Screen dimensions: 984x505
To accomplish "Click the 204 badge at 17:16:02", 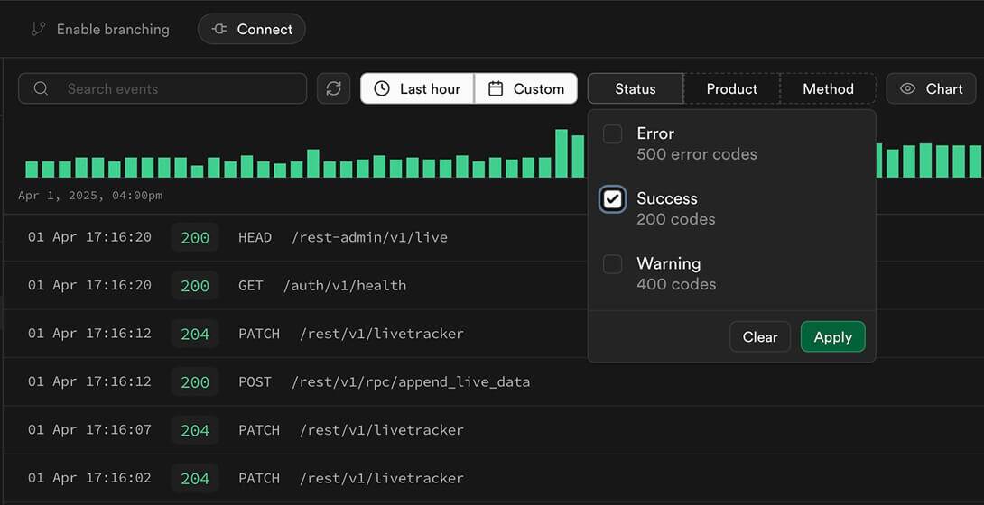I will click(195, 479).
